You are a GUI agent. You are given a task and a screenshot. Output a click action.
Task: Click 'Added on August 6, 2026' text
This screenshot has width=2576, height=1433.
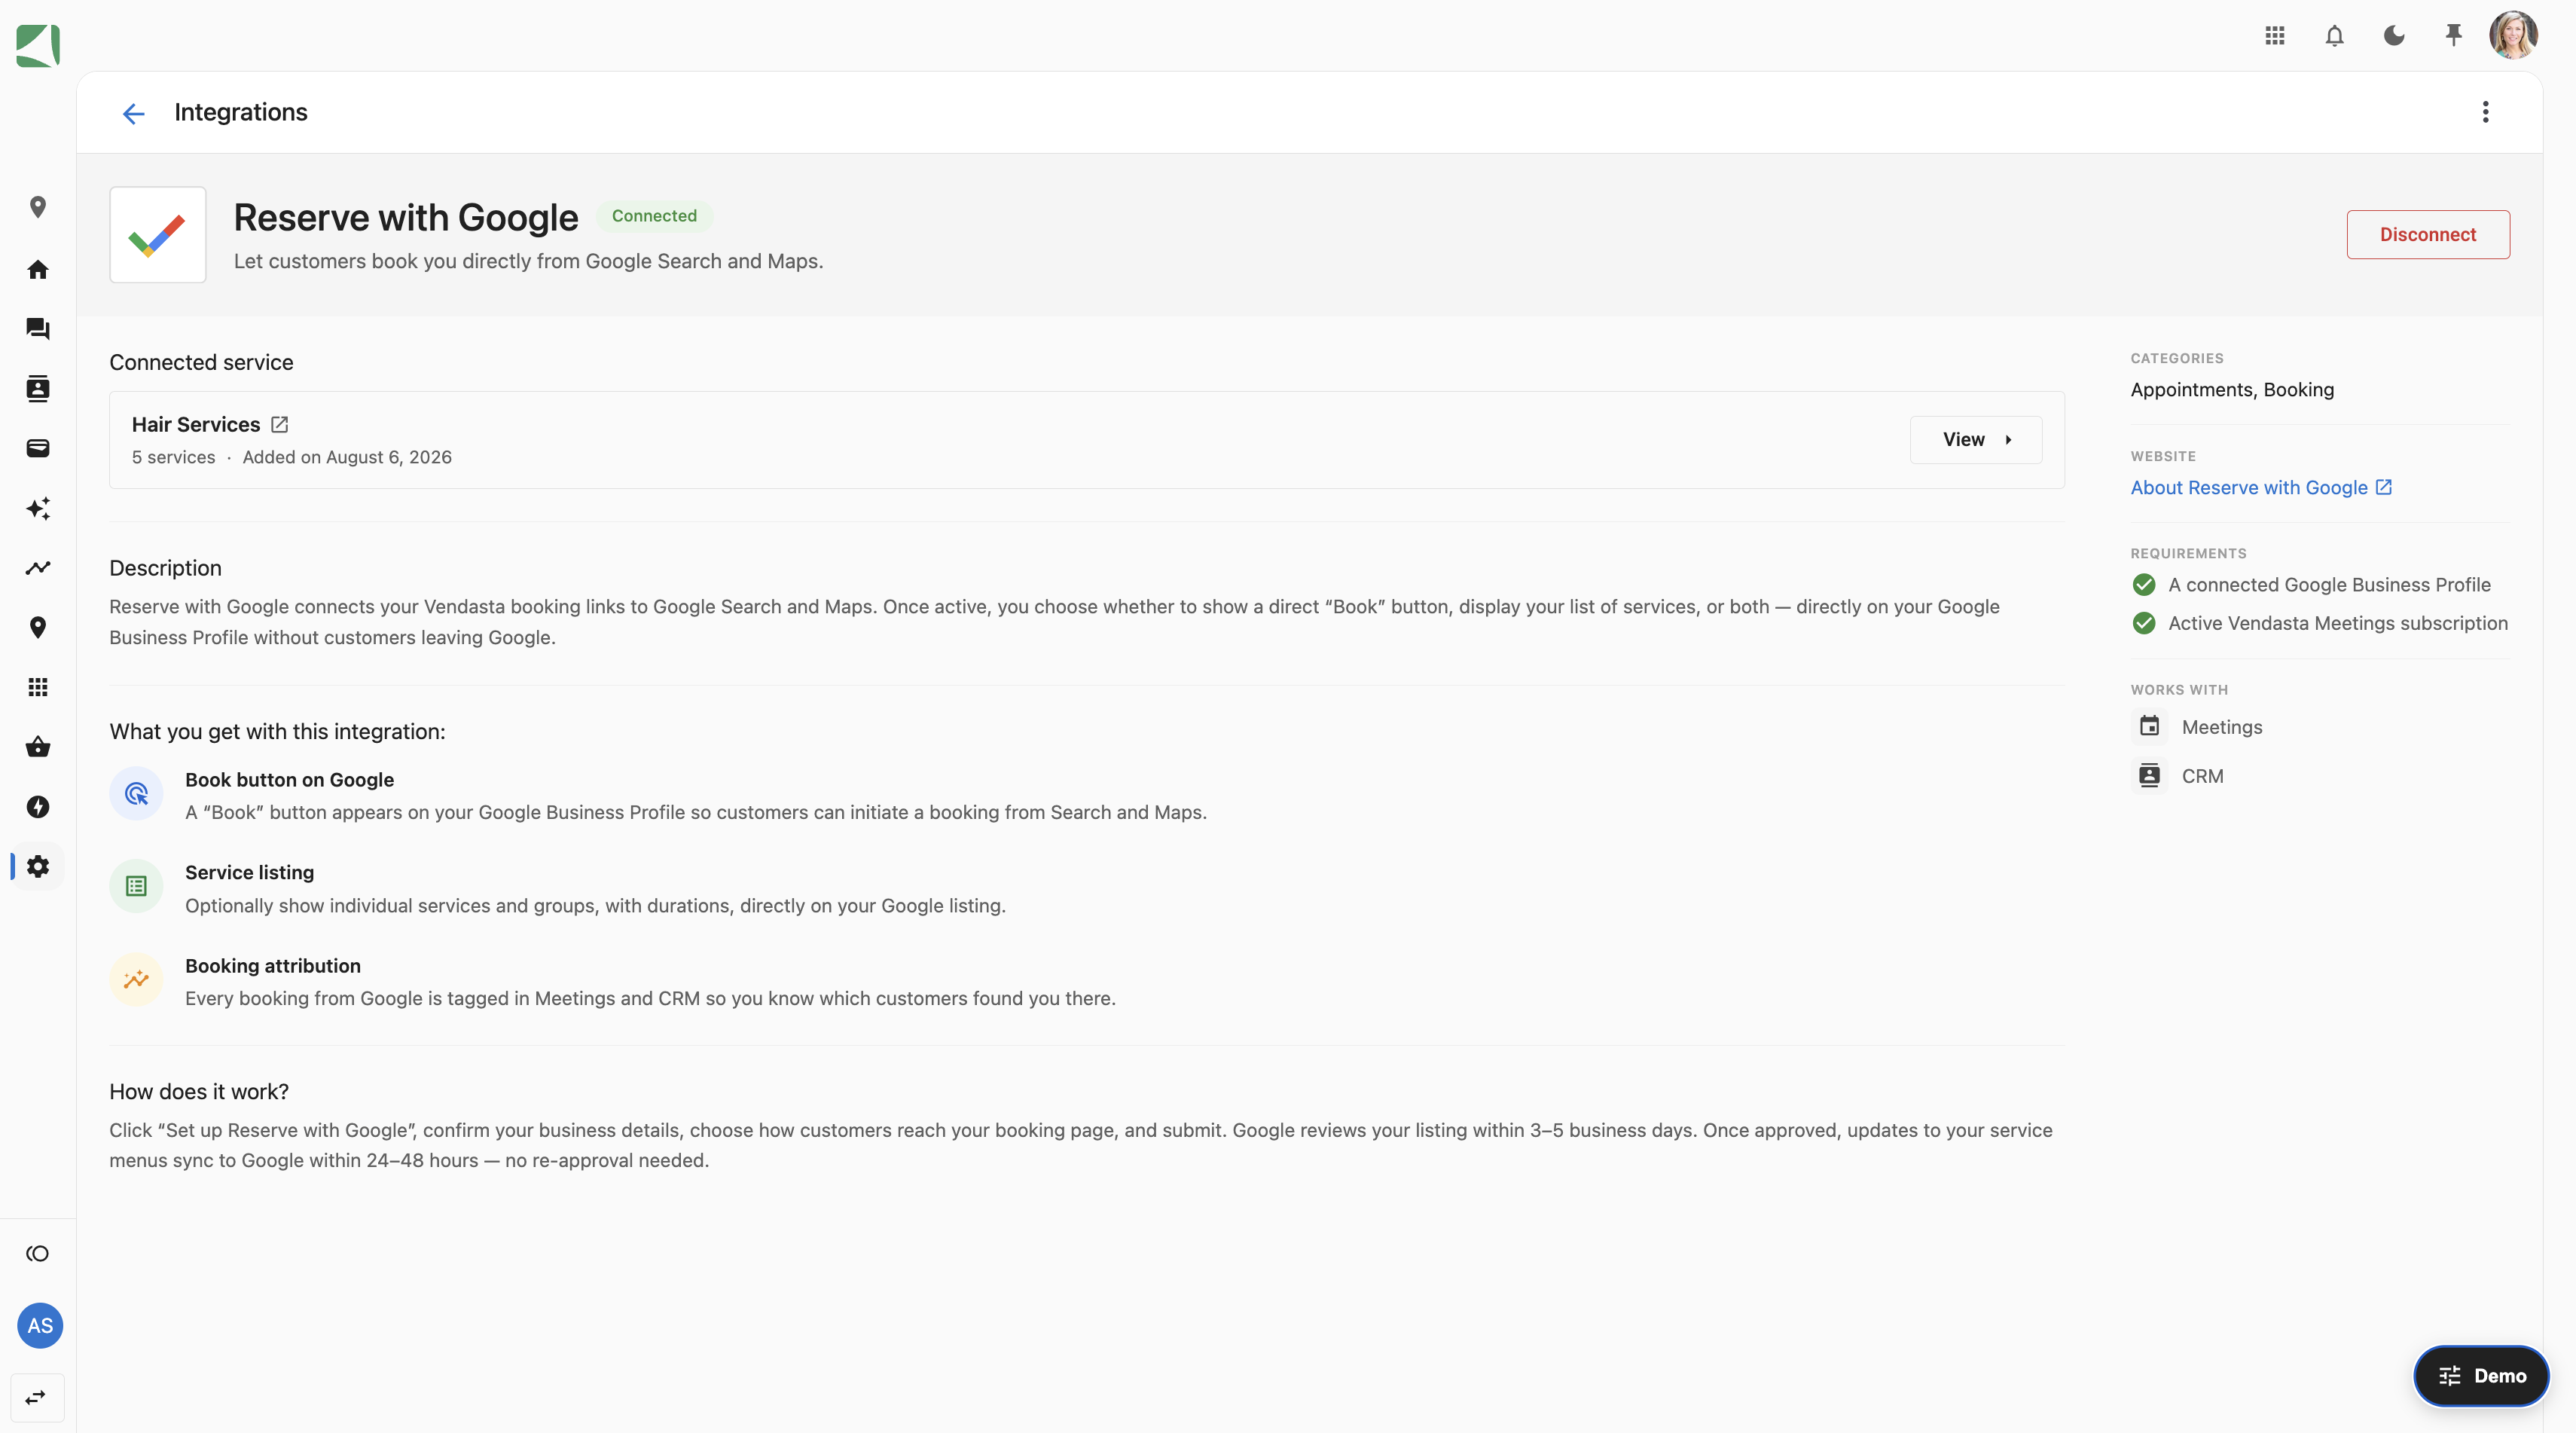(347, 458)
